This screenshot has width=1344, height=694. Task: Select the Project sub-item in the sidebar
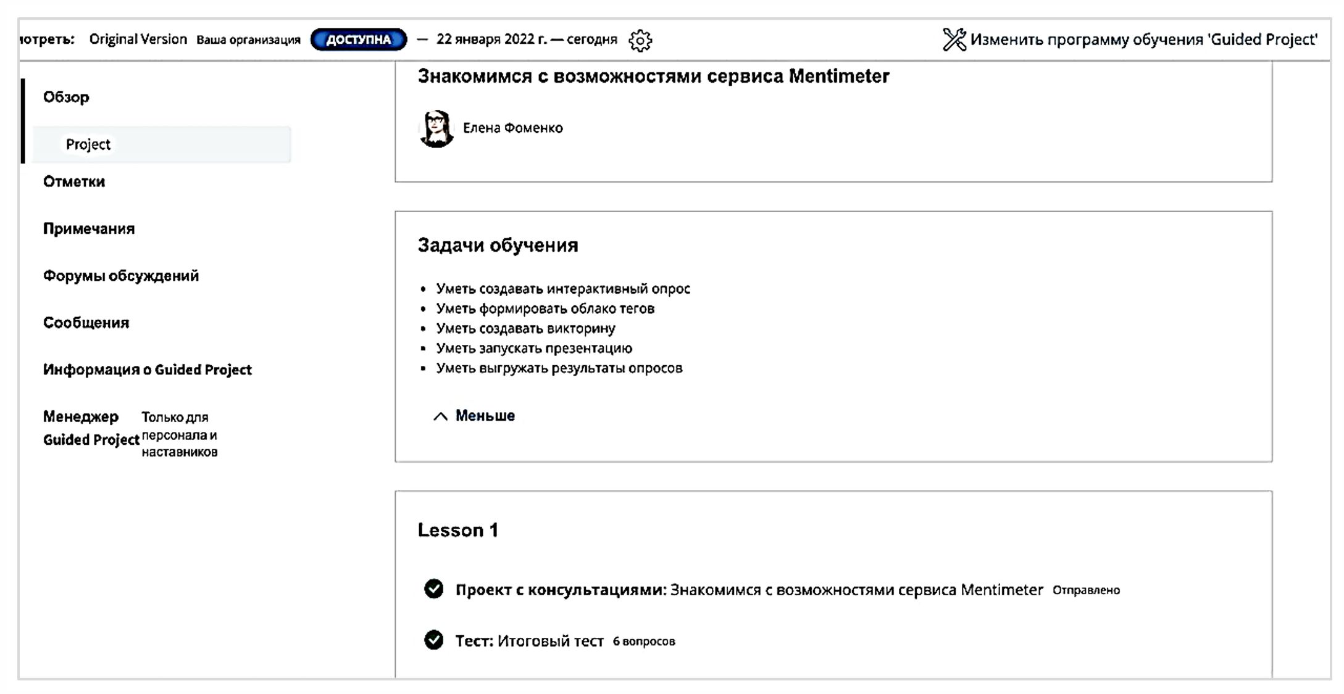88,144
